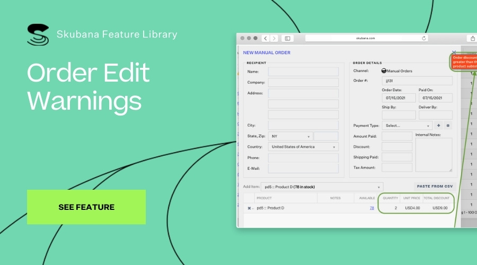Open payment type settings gear icon

pos(448,126)
